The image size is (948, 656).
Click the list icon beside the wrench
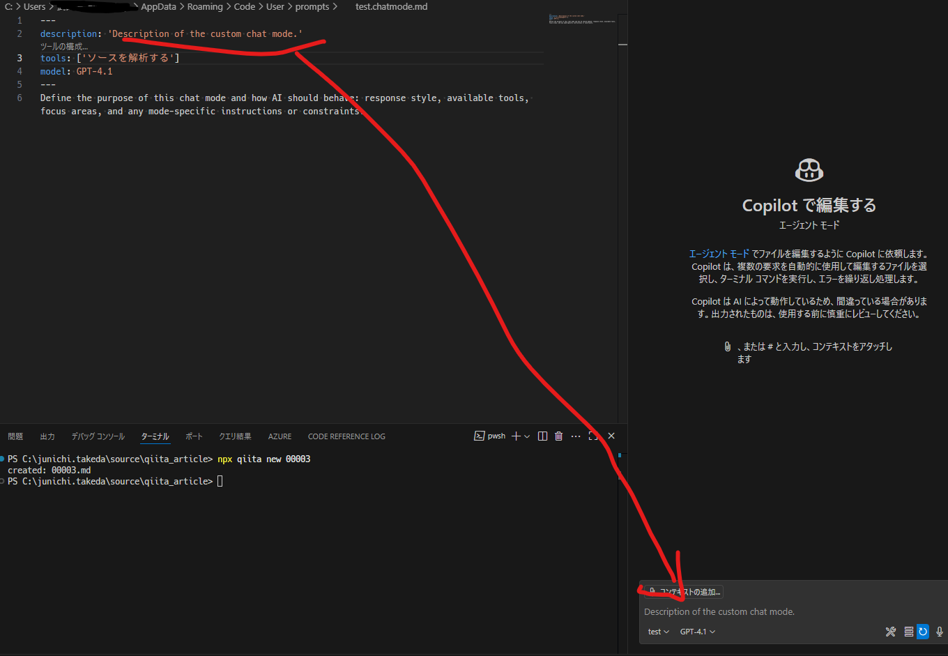908,632
